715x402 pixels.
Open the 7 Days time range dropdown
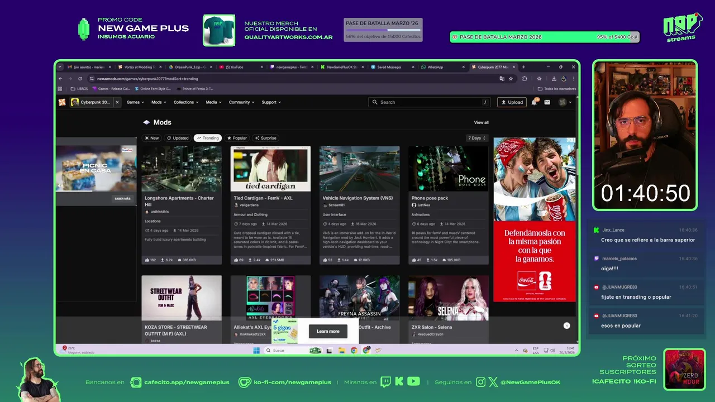click(477, 138)
